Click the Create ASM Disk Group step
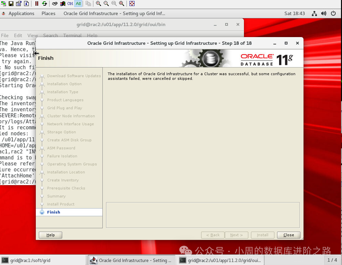The width and height of the screenshot is (342, 265). pos(69,140)
